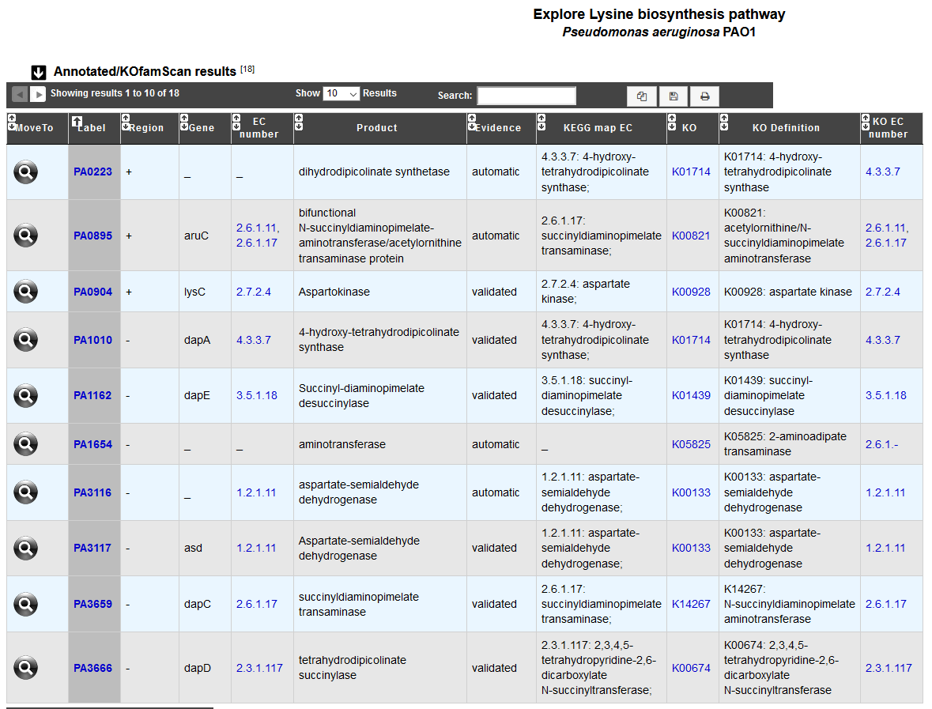
Task: Open KO link K00928
Action: (x=691, y=292)
